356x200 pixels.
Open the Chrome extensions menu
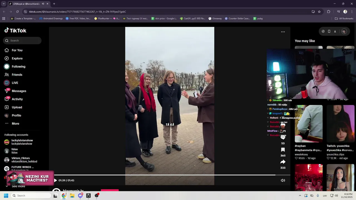coord(329,12)
